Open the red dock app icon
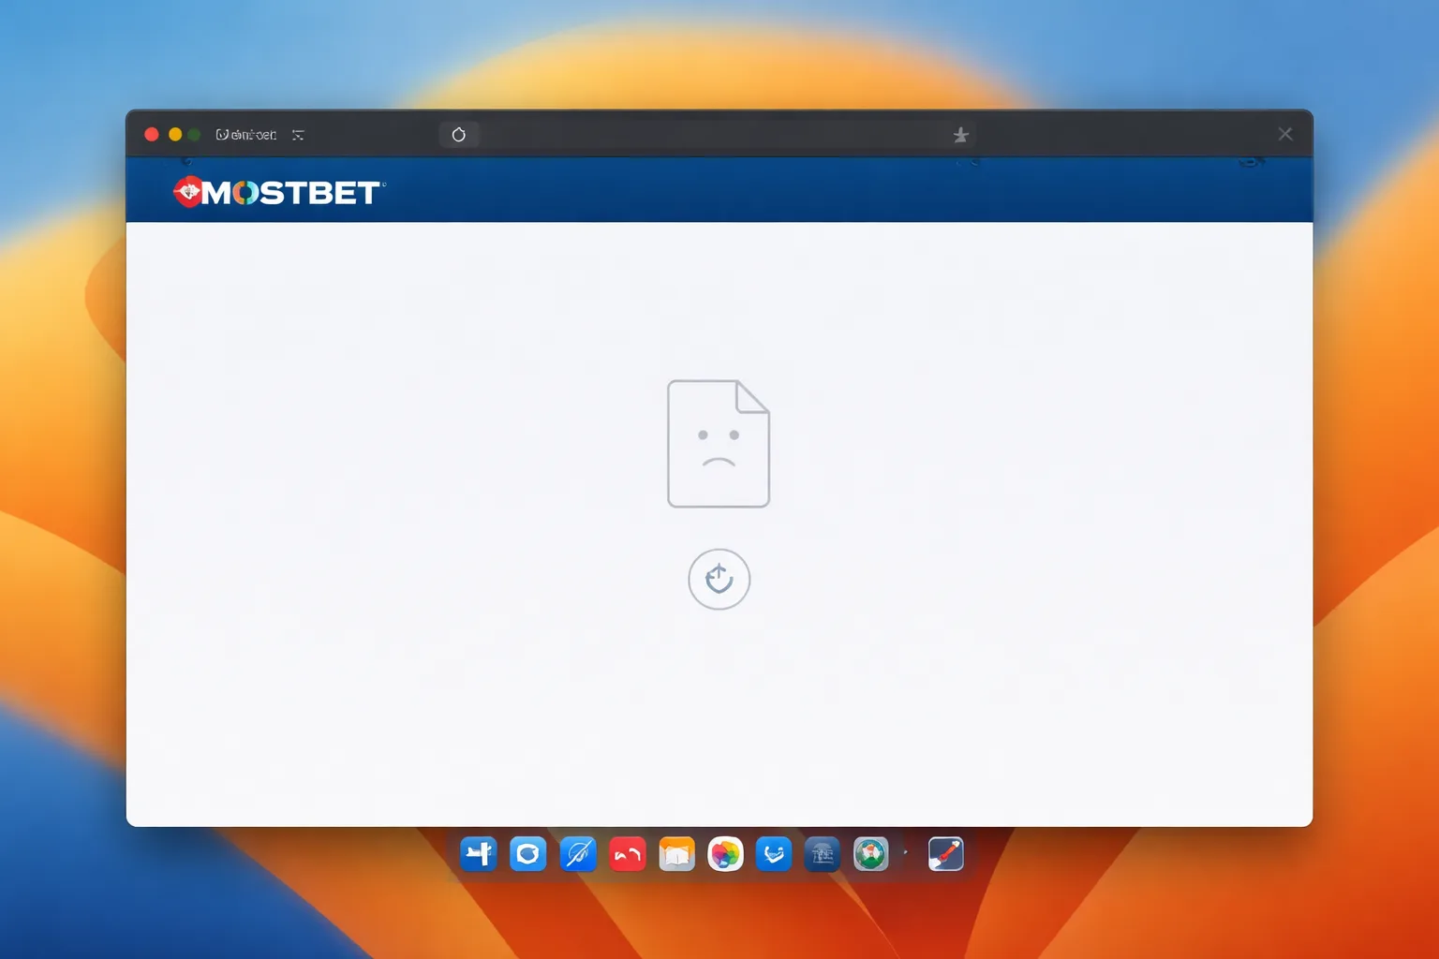This screenshot has width=1439, height=959. [628, 853]
